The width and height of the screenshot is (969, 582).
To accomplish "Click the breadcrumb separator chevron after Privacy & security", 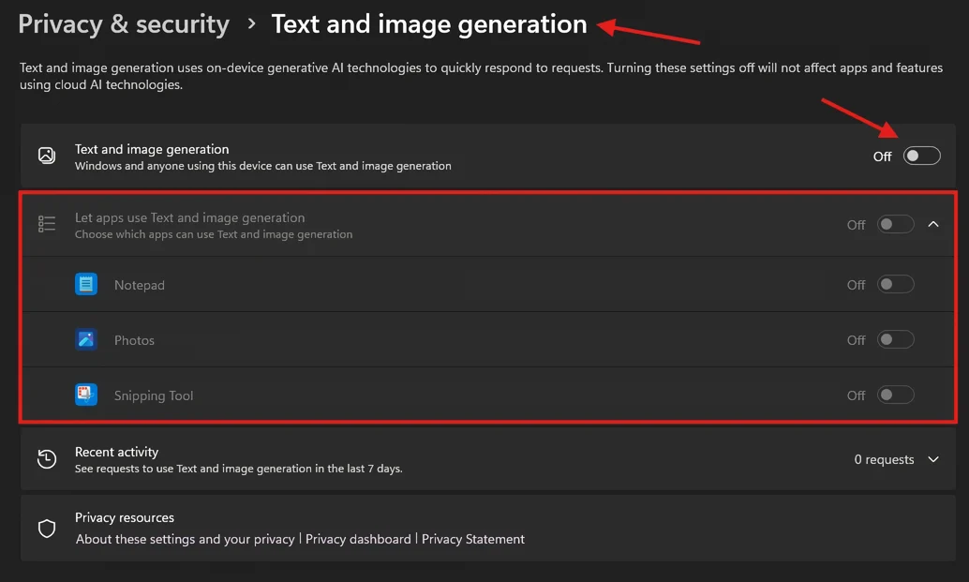I will coord(251,24).
